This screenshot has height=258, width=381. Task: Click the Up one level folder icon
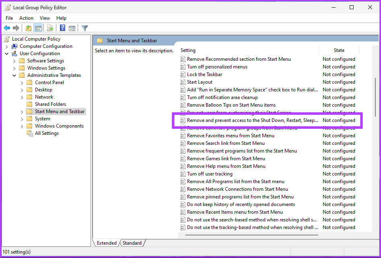(28, 28)
